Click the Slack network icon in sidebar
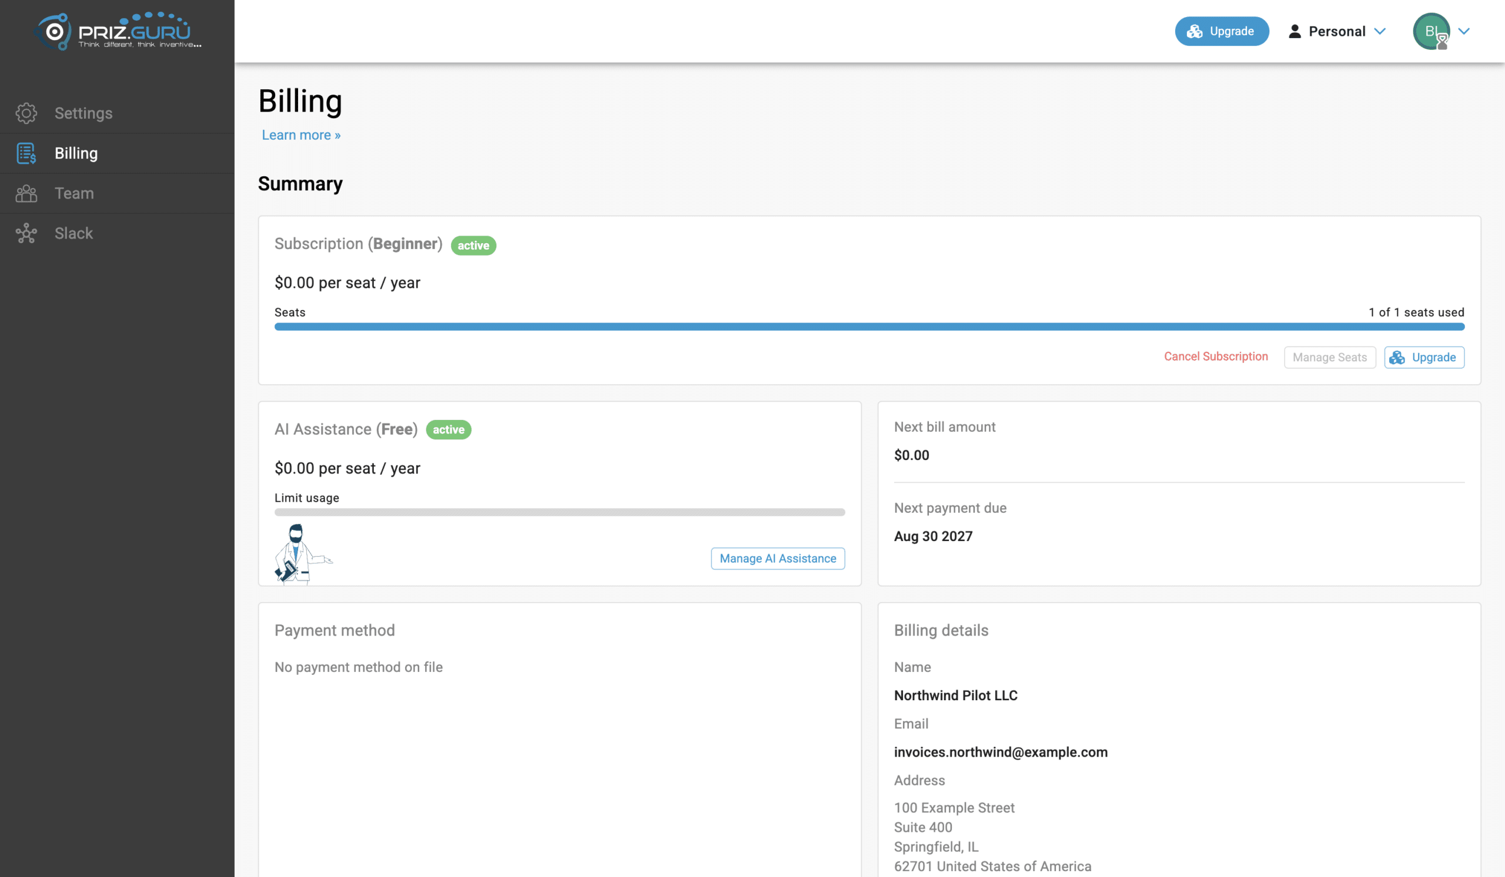The height and width of the screenshot is (877, 1505). pyautogui.click(x=26, y=233)
